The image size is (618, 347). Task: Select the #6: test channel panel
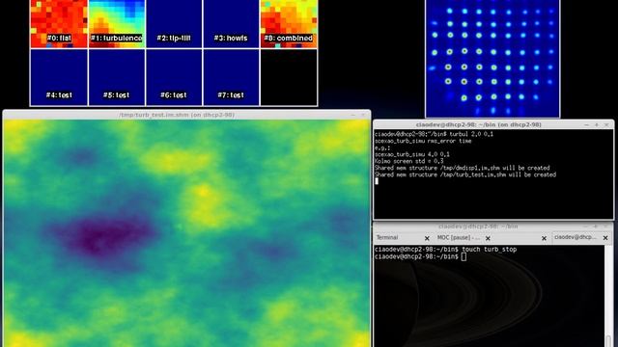[x=174, y=77]
